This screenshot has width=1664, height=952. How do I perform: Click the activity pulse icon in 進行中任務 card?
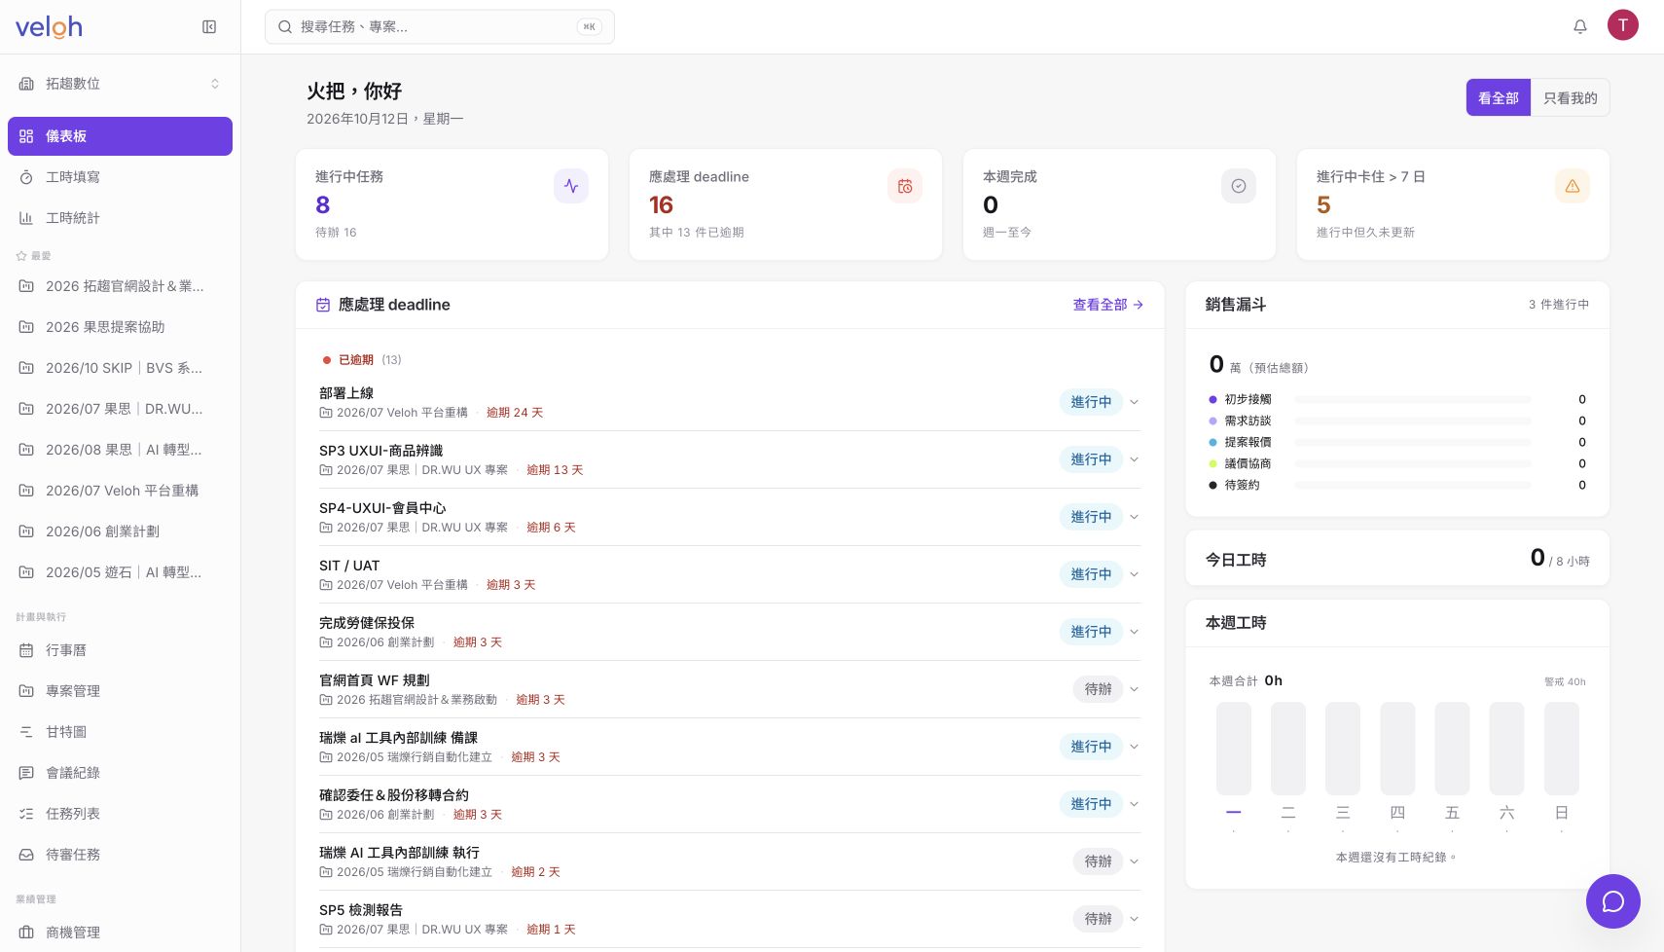point(571,186)
